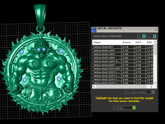Image resolution: width=165 pixels, height=124 pixels.
Task: Sort by the SPG column header
Action: 150,42
